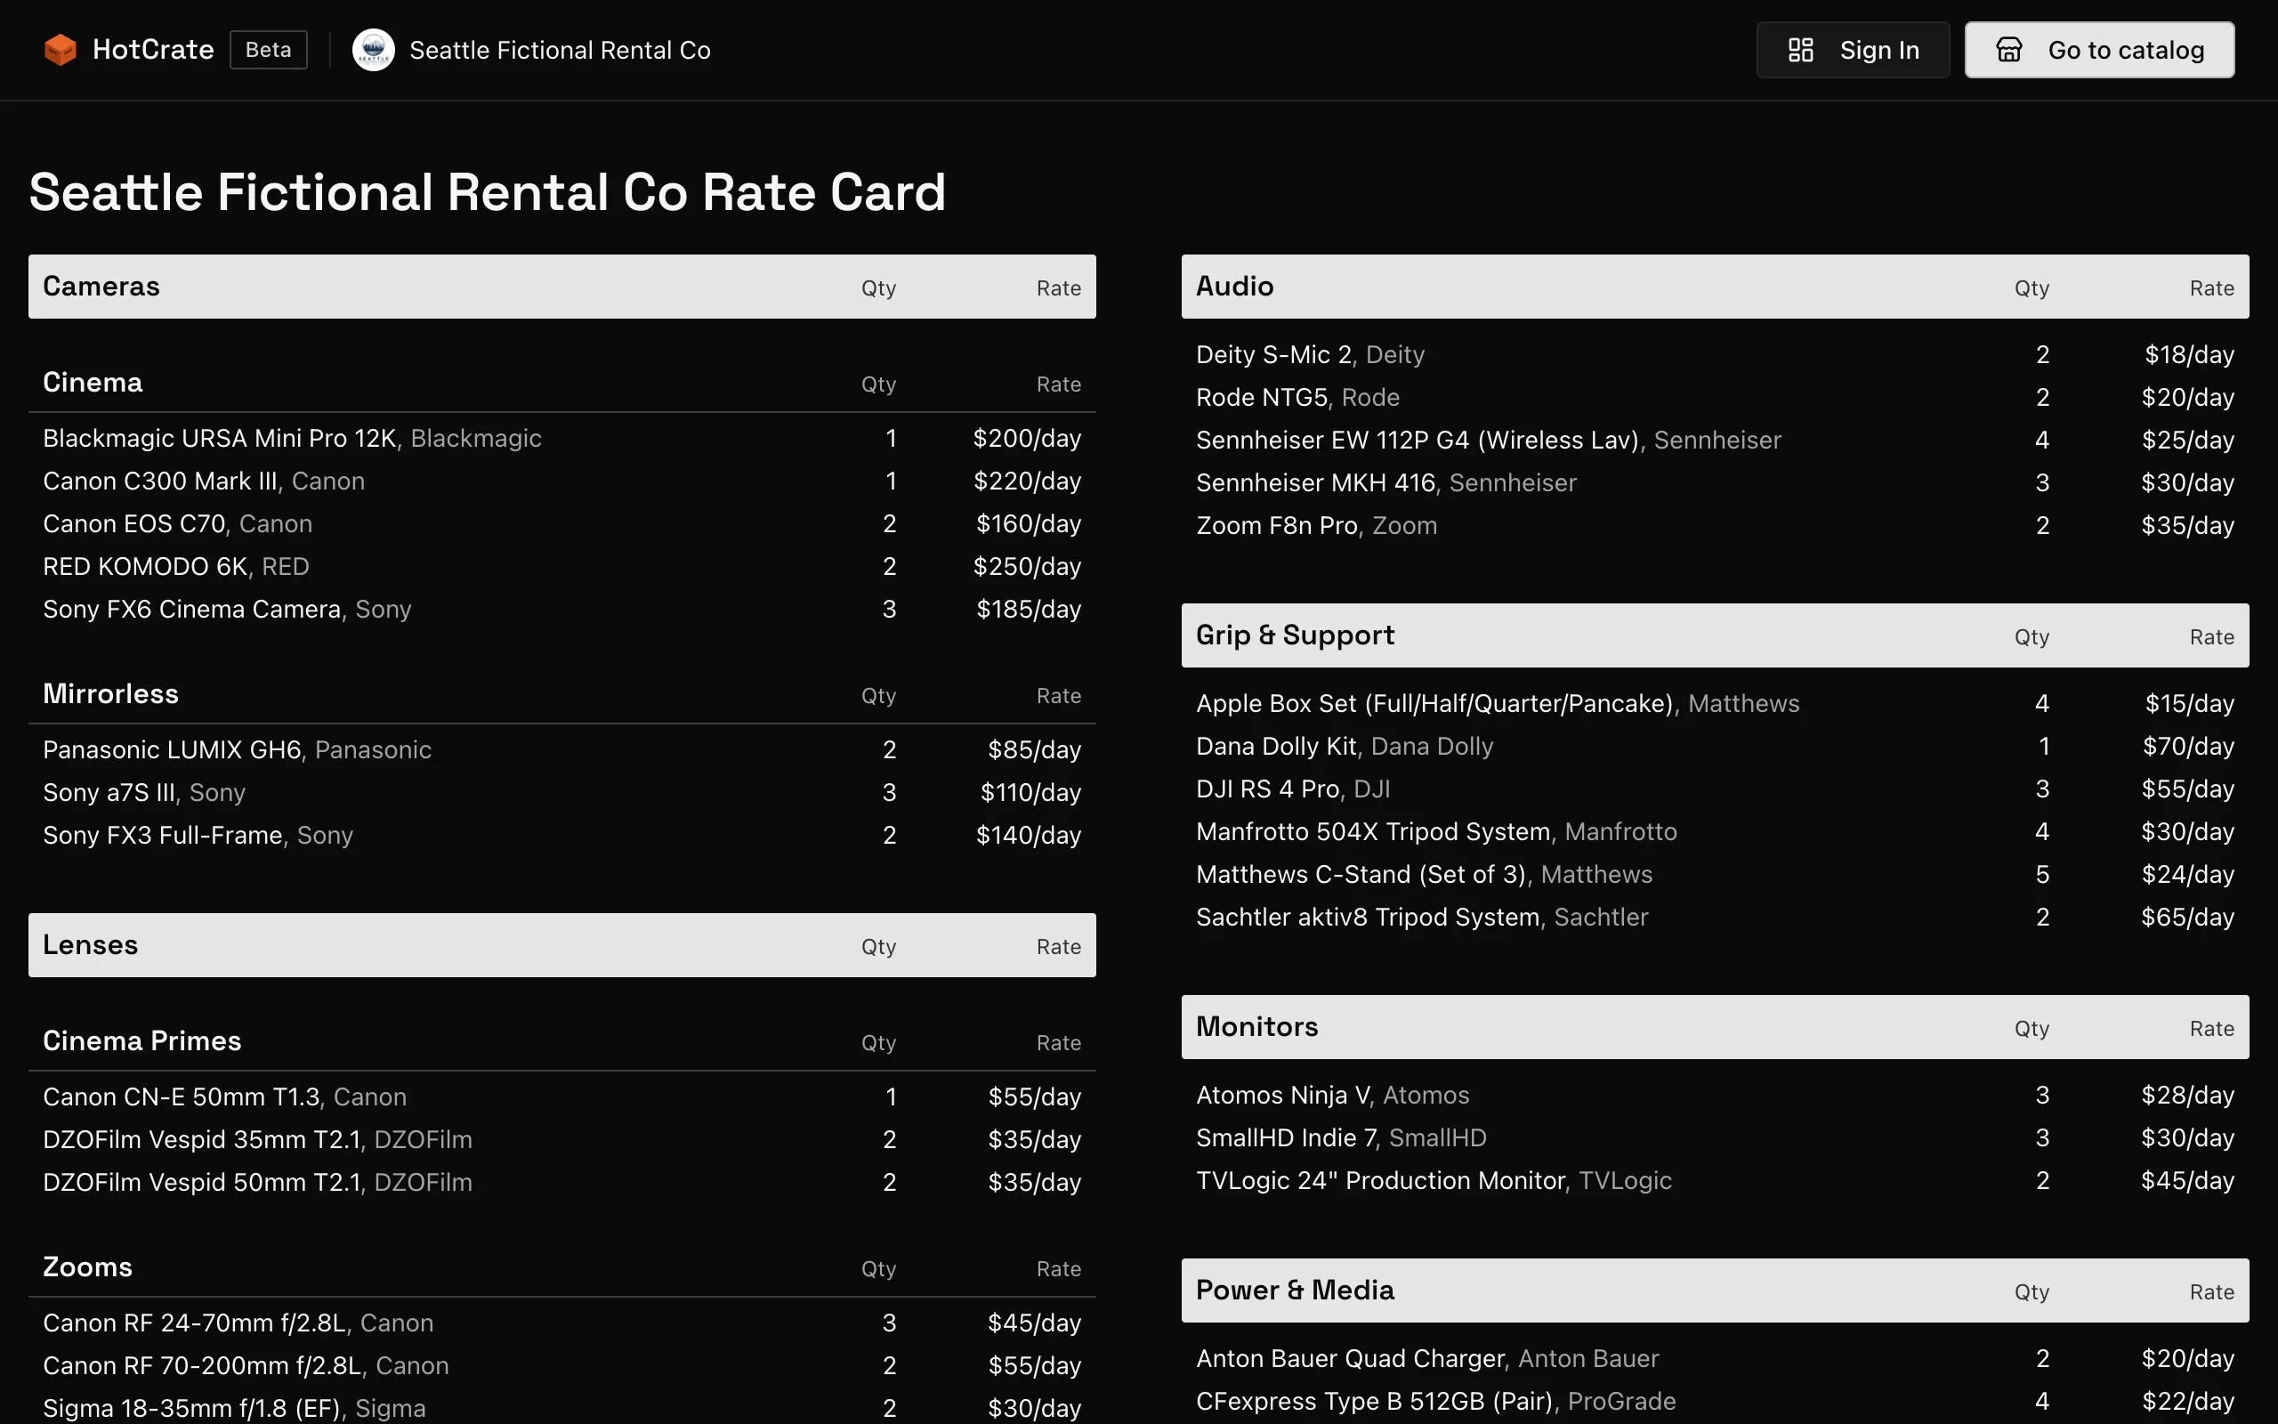This screenshot has width=2278, height=1424.
Task: Click Seattle Fictional Rental Co header name
Action: click(x=560, y=50)
